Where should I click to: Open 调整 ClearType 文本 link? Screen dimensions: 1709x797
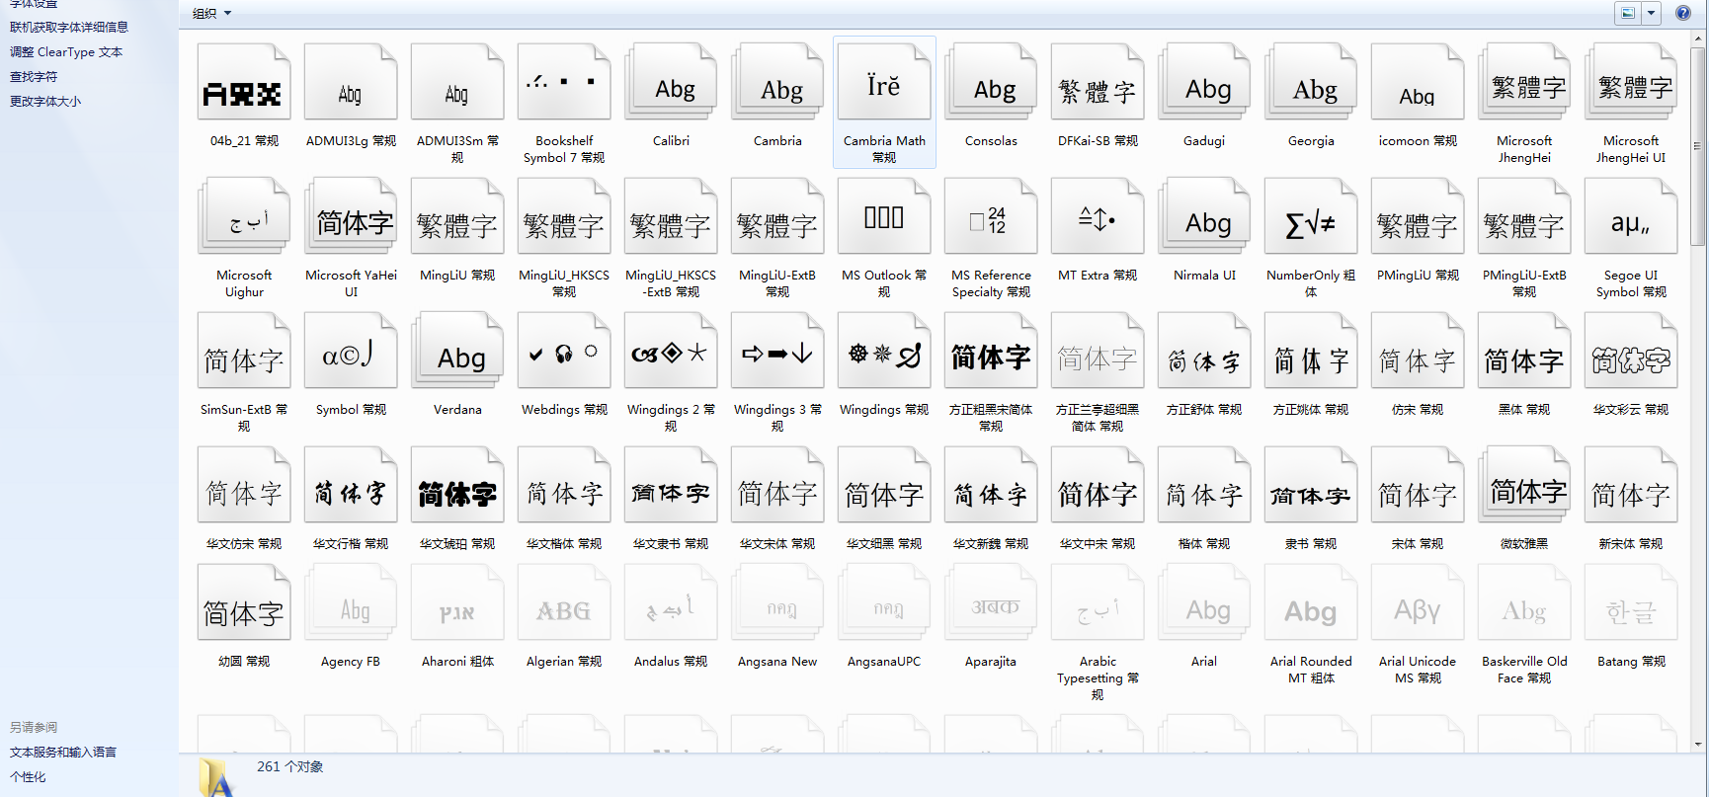pyautogui.click(x=66, y=52)
